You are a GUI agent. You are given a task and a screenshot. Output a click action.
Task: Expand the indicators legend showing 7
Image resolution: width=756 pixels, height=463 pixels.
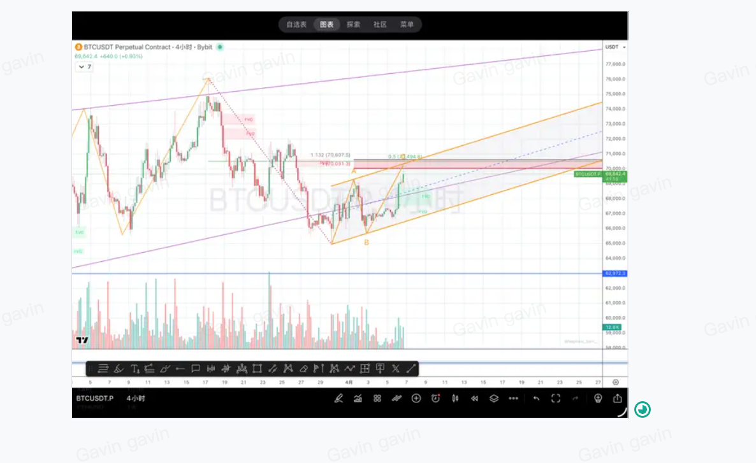coord(84,67)
